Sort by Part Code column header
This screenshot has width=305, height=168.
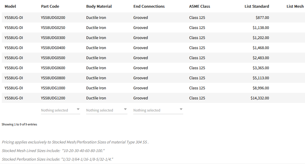(x=50, y=6)
